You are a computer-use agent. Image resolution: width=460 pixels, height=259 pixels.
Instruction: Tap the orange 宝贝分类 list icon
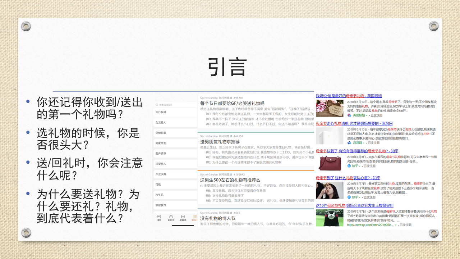tap(195, 217)
